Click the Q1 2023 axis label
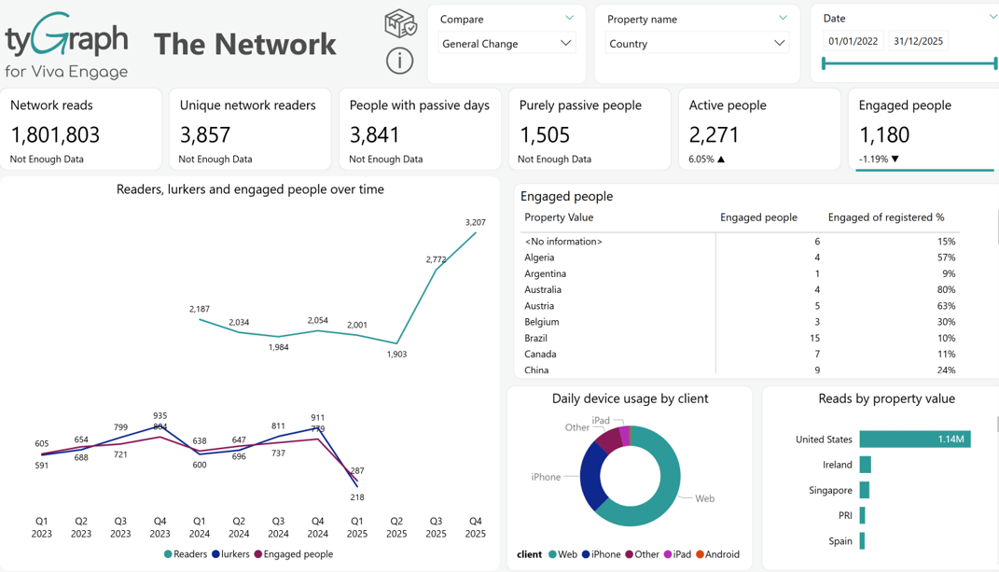999x572 pixels. pos(41,527)
